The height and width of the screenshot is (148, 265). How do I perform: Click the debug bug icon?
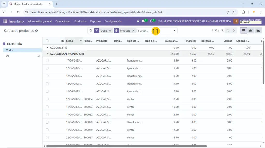138,21
